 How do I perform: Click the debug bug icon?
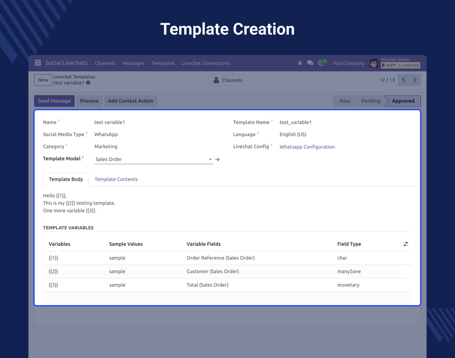[300, 63]
